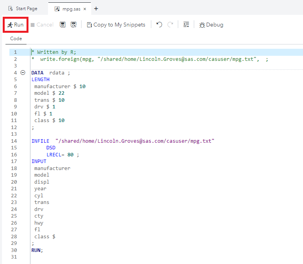Undo the last edit
The height and width of the screenshot is (264, 303).
[x=159, y=25]
